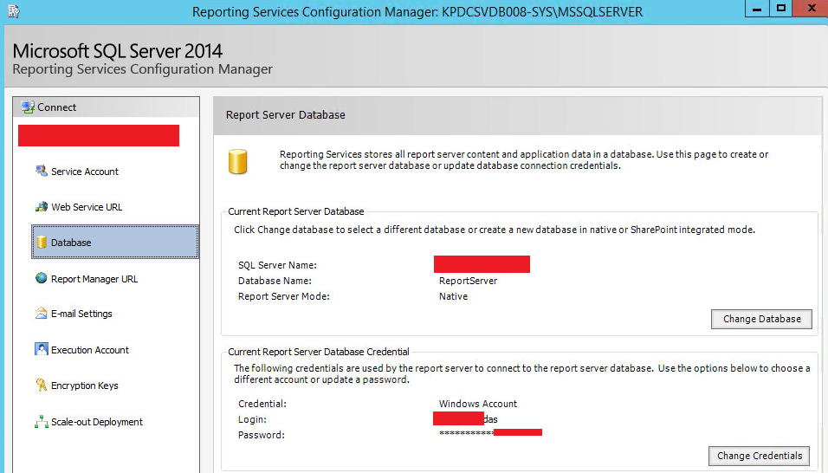Click the Microsoft SQL Server 2014 heading
The height and width of the screenshot is (473, 828).
(117, 51)
